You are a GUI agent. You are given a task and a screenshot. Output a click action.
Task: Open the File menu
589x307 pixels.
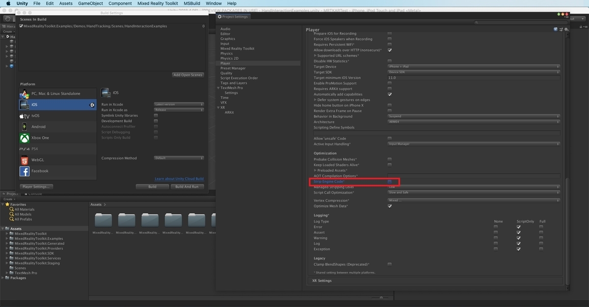[x=37, y=3]
